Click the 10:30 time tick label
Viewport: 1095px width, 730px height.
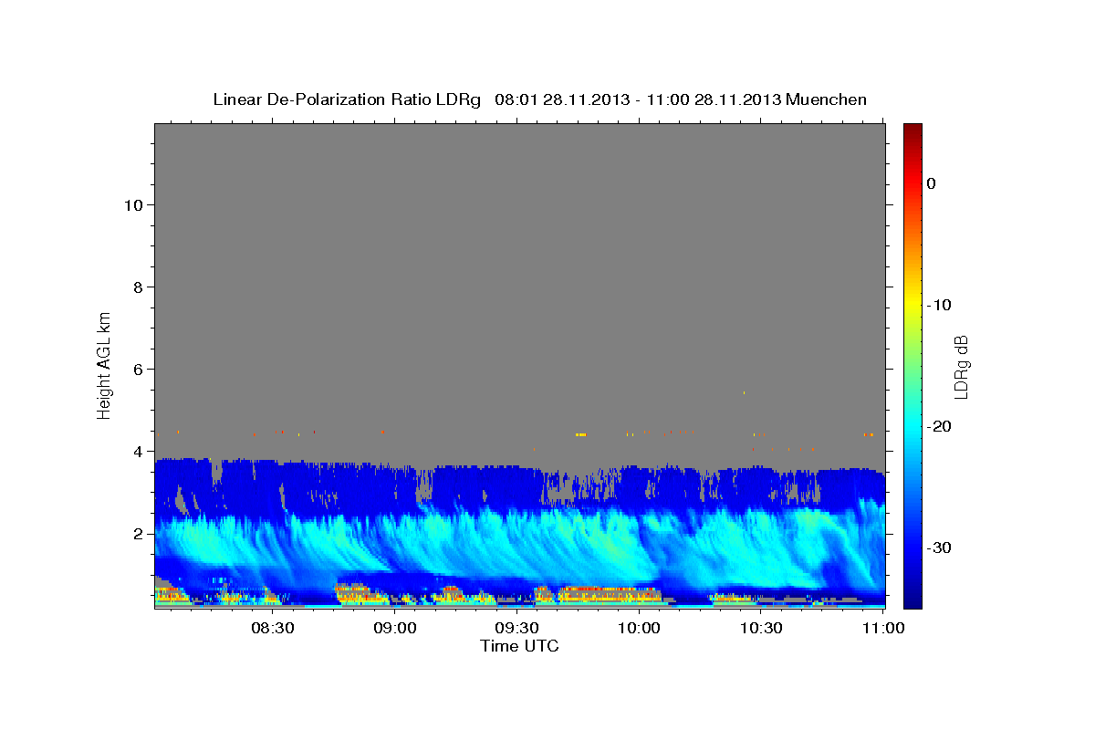[x=761, y=628]
